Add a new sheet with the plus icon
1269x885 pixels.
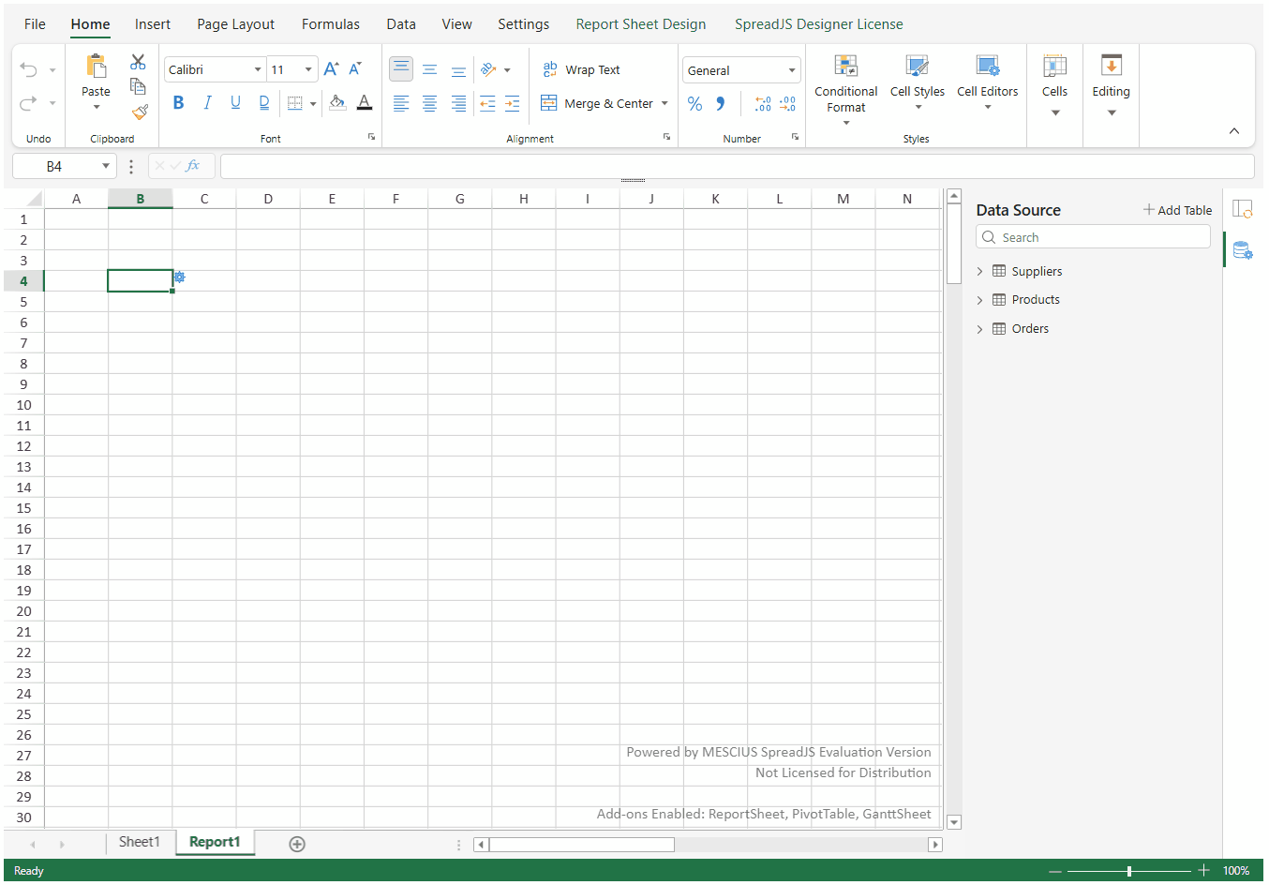pos(297,844)
